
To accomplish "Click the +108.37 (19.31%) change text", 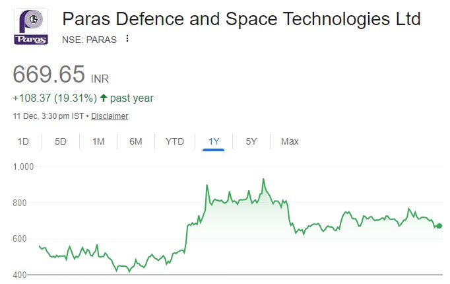I will [55, 98].
